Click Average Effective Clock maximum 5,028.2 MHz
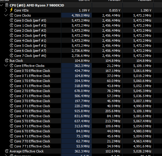162x156 pixels. coord(142,151)
